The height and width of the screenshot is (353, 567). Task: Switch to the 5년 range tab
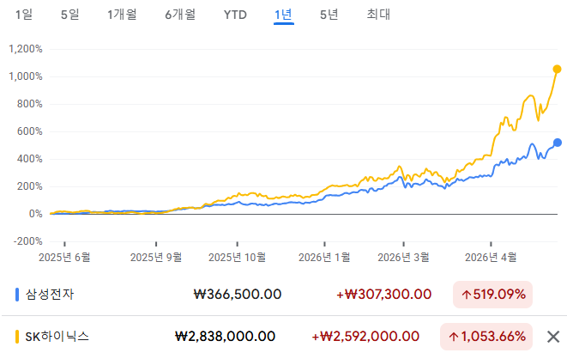point(329,15)
